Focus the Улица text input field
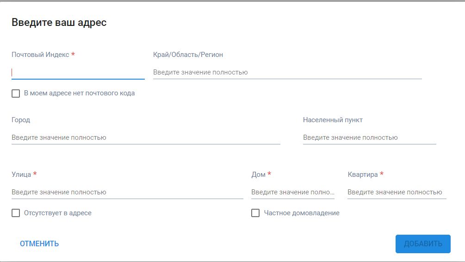 [127, 192]
